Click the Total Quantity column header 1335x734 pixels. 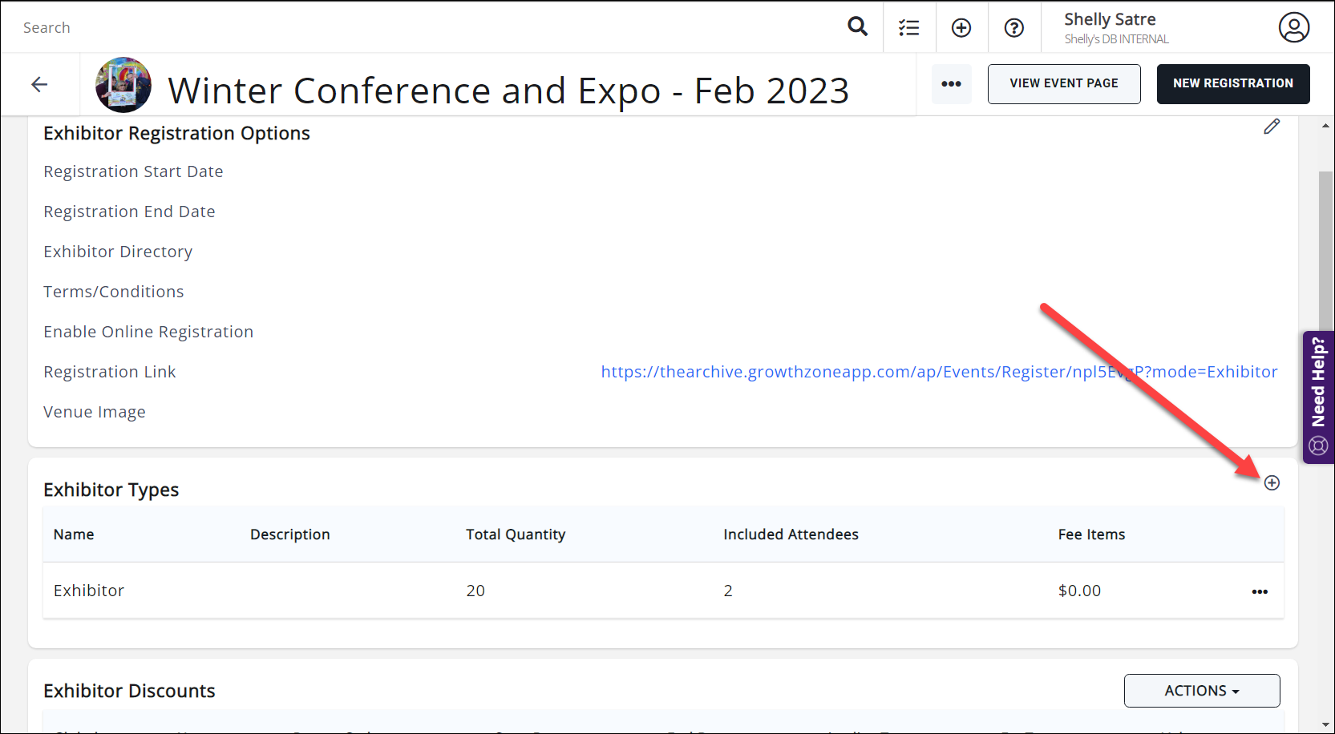[x=516, y=534]
